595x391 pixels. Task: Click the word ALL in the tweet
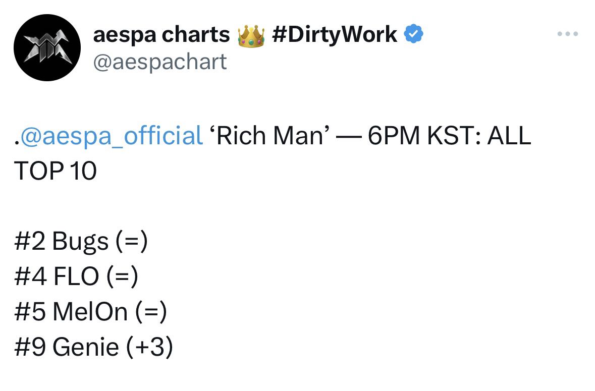(509, 135)
